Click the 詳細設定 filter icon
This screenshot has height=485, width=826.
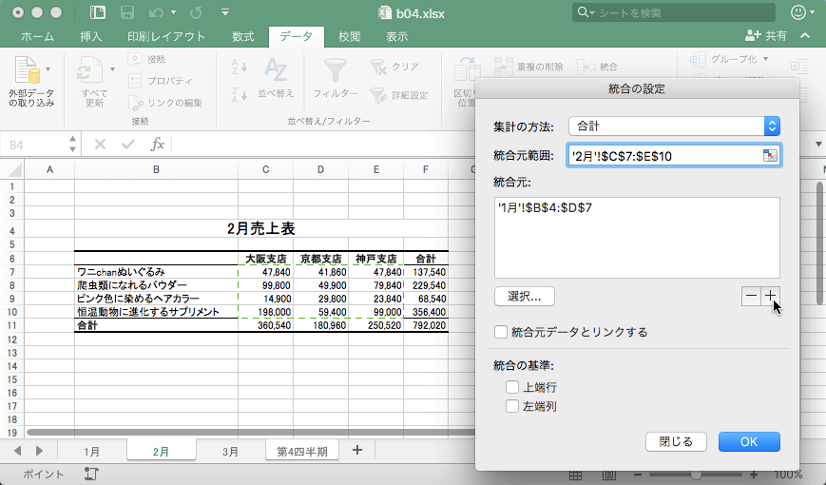click(x=378, y=95)
